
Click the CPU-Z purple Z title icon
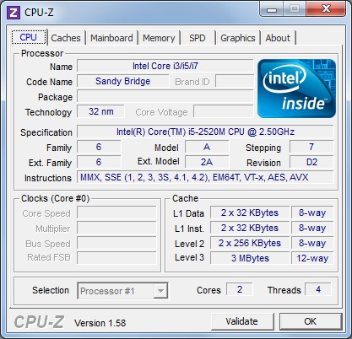tap(14, 13)
